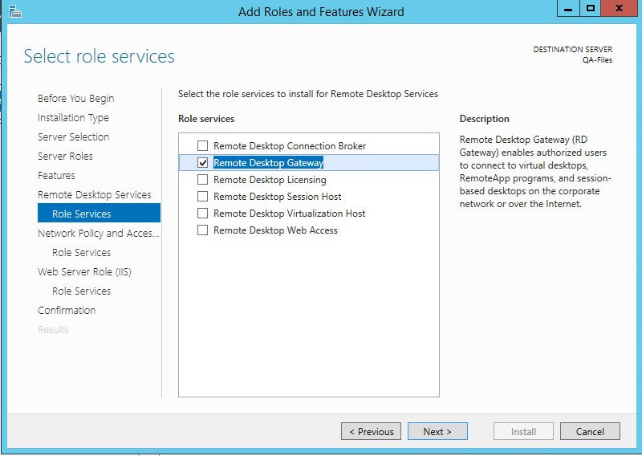
Task: Navigate to Server Selection step
Action: pos(73,137)
